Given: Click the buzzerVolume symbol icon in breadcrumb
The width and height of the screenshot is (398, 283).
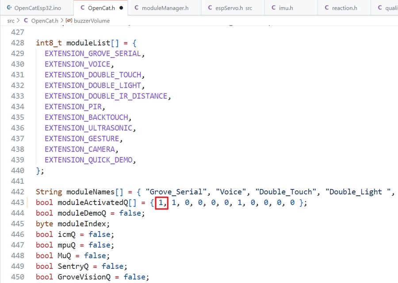Looking at the screenshot, I should [x=69, y=21].
